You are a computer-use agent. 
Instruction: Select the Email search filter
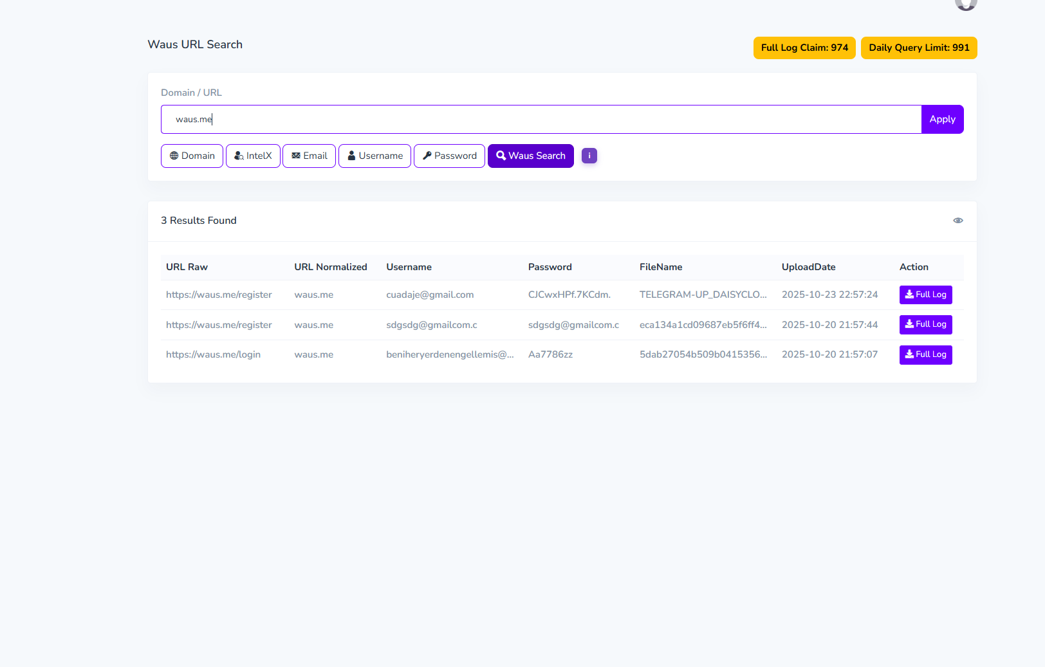pyautogui.click(x=309, y=156)
